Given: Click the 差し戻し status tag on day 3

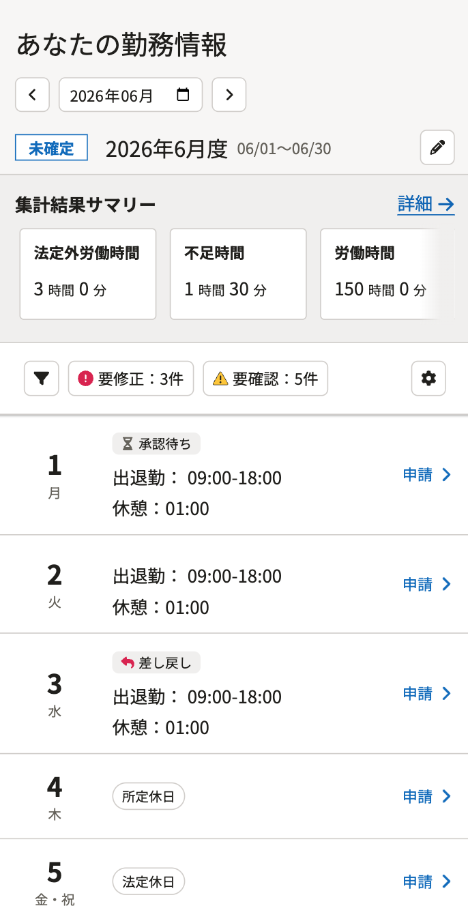Looking at the screenshot, I should [156, 662].
